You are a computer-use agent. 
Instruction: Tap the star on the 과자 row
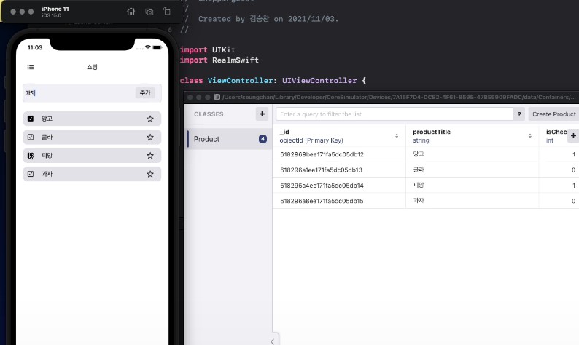click(x=150, y=174)
